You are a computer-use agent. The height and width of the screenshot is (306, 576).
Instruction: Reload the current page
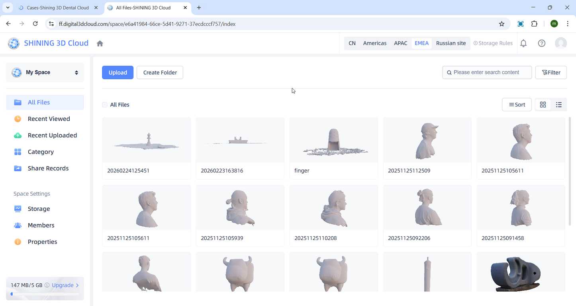click(x=35, y=24)
